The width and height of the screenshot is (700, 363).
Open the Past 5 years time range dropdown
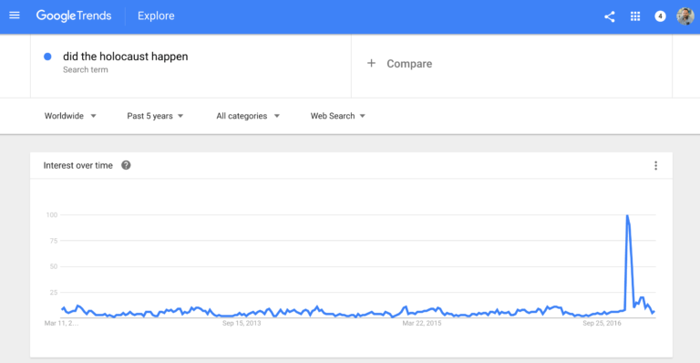click(155, 116)
